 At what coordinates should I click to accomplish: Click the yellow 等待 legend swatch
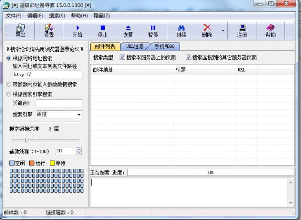pyautogui.click(x=52, y=163)
